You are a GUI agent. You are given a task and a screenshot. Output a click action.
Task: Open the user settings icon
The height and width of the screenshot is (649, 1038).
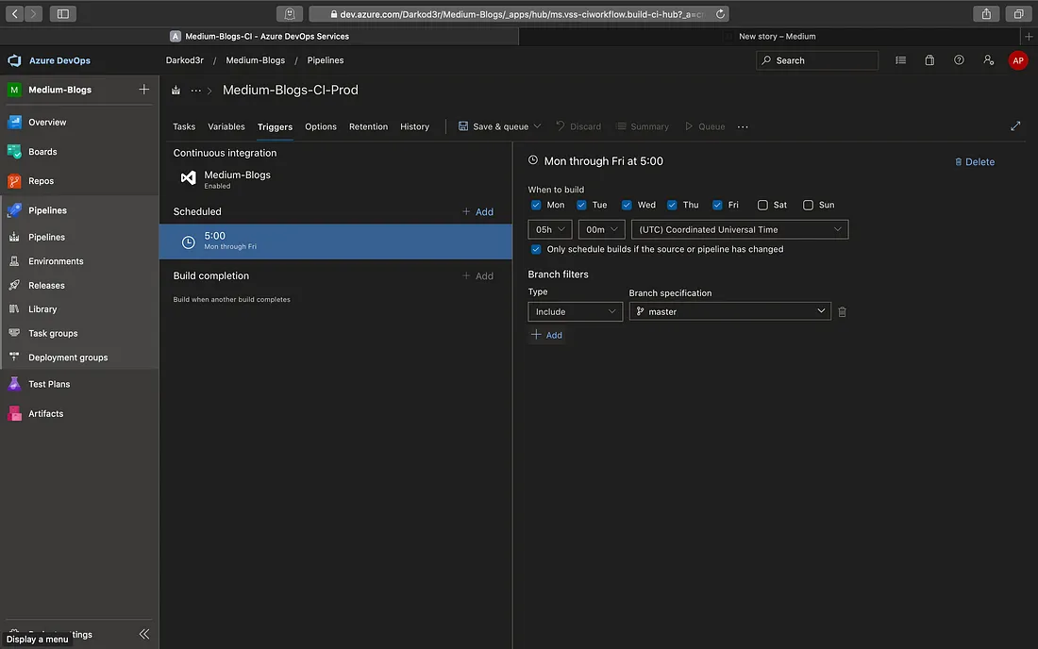click(988, 60)
